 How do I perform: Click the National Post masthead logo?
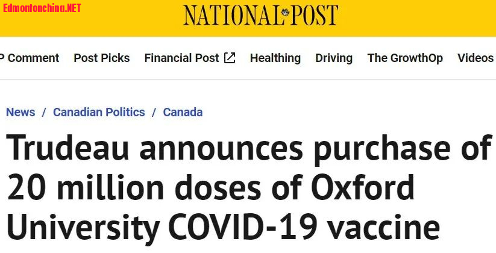pyautogui.click(x=260, y=16)
